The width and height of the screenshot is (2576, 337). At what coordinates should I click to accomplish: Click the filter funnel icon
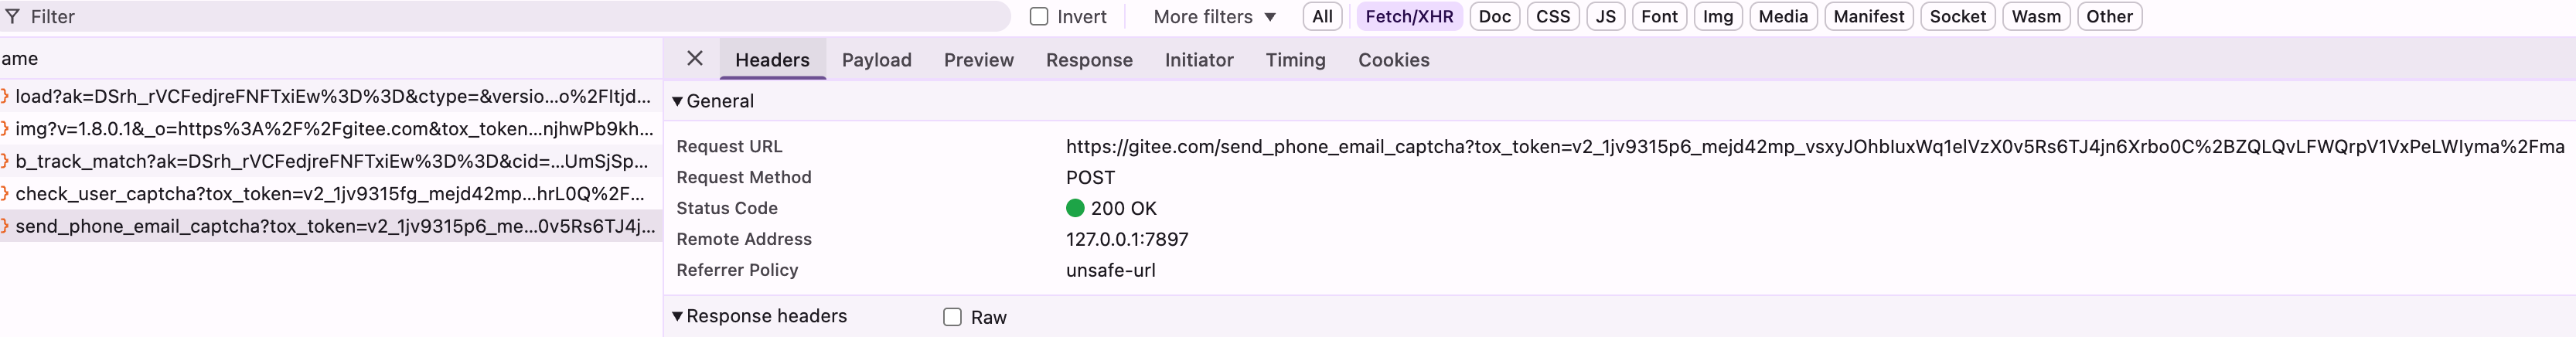pyautogui.click(x=12, y=17)
